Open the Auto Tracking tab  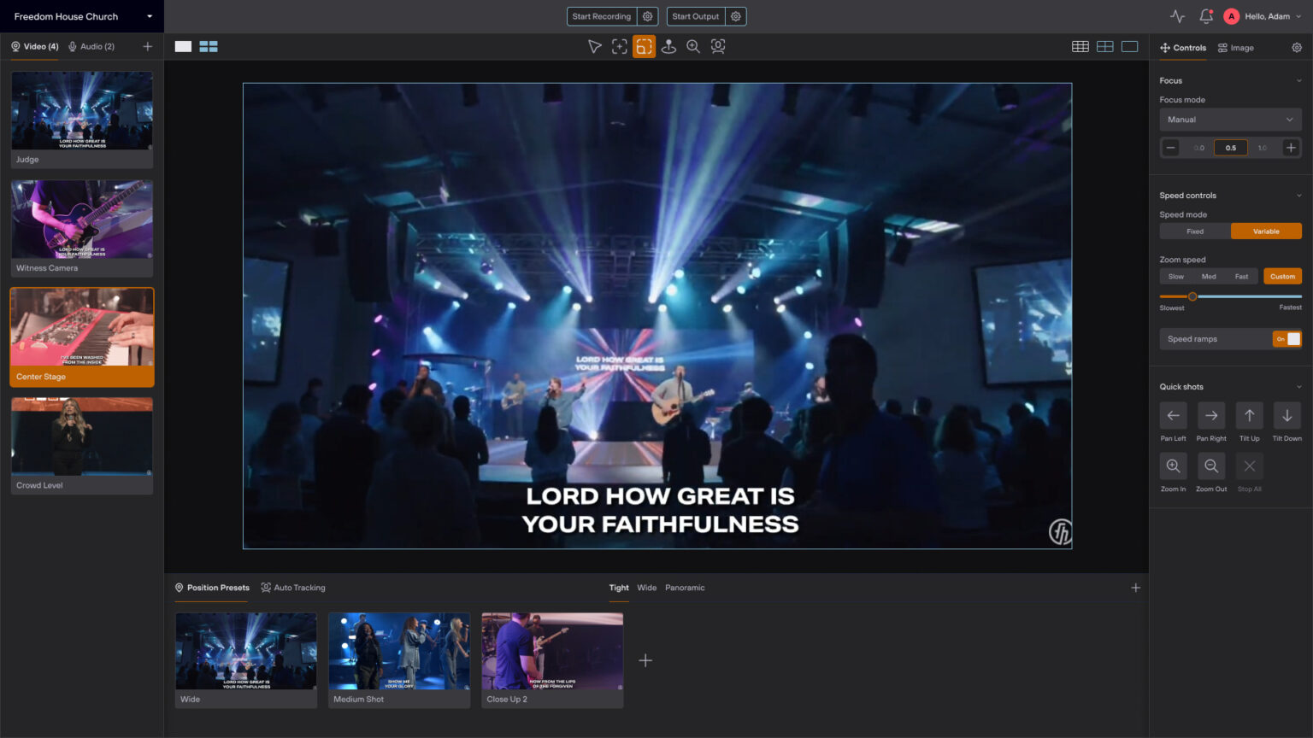(293, 588)
